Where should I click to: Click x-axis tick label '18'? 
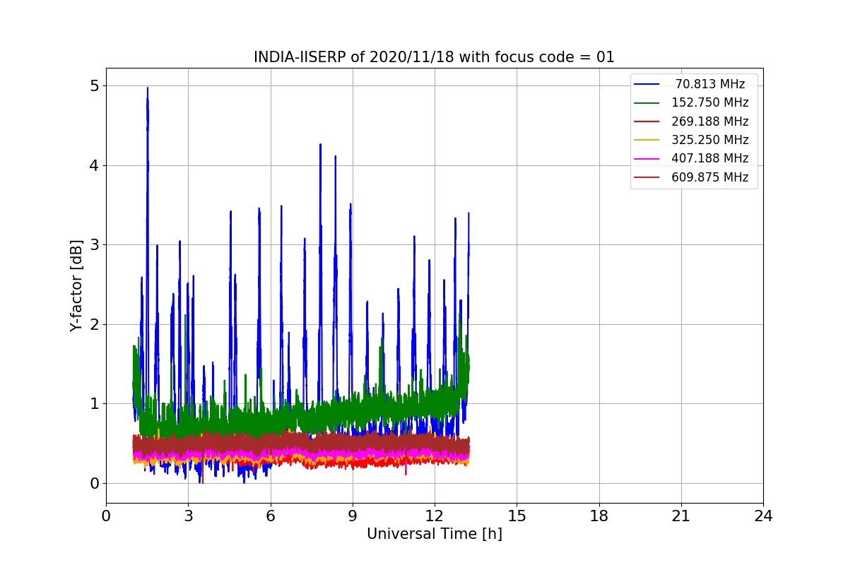pyautogui.click(x=599, y=516)
